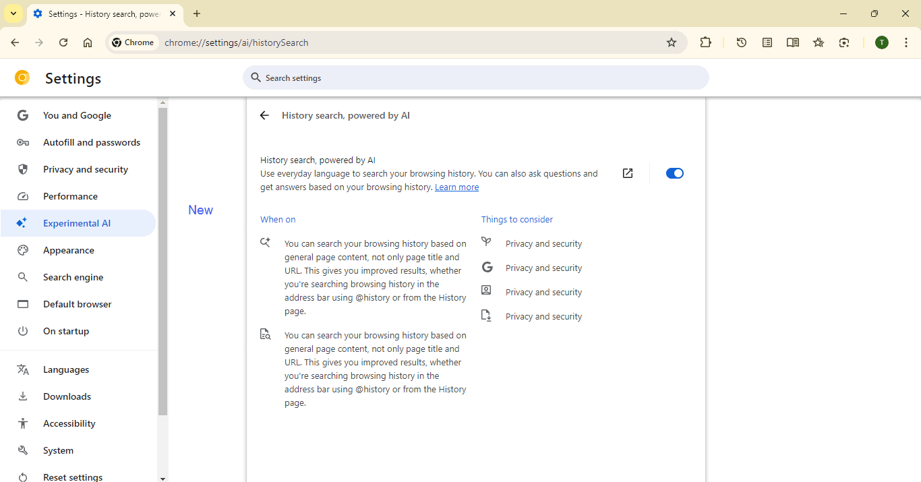Reload the current page

[x=63, y=42]
